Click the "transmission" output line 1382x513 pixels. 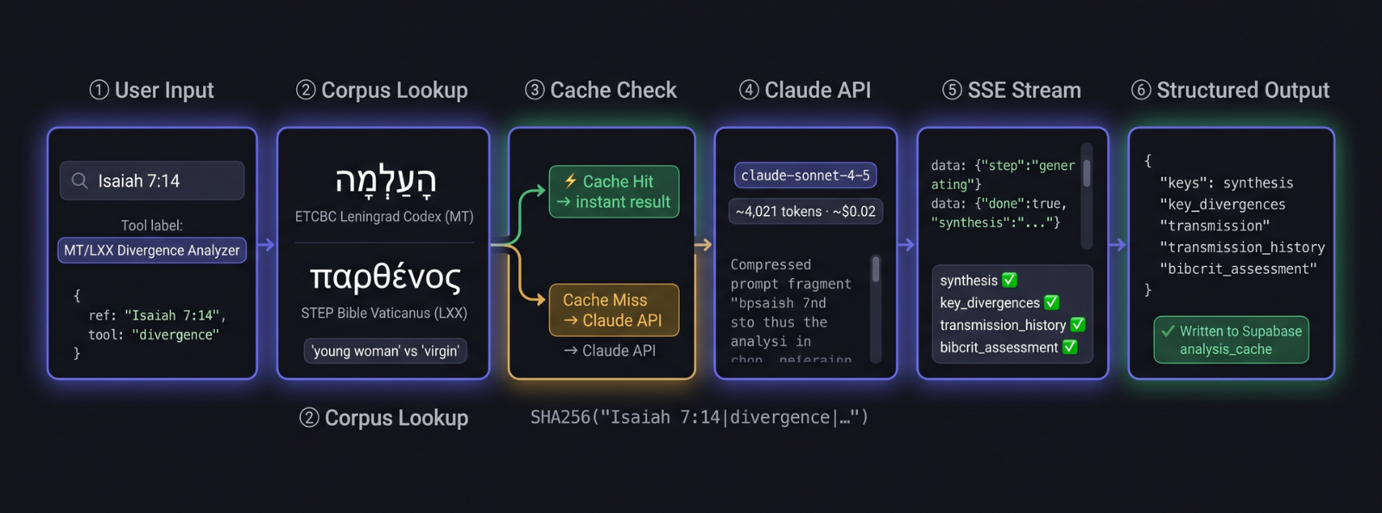pos(1214,226)
